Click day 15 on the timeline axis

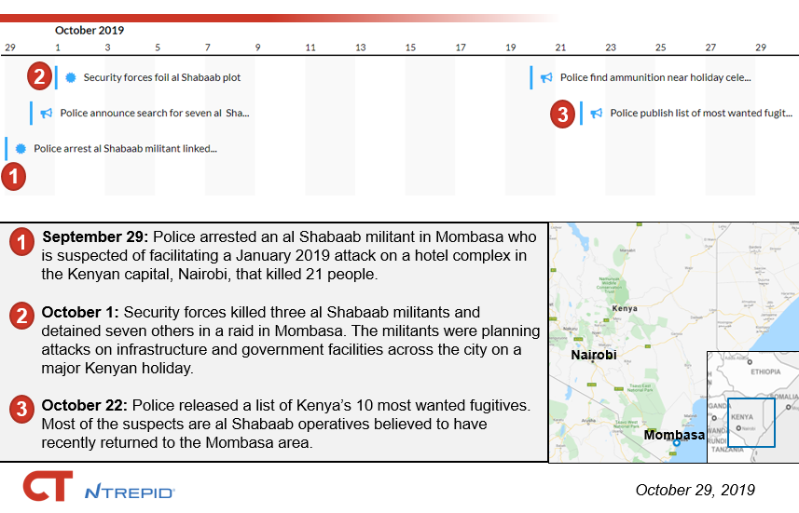pyautogui.click(x=410, y=47)
